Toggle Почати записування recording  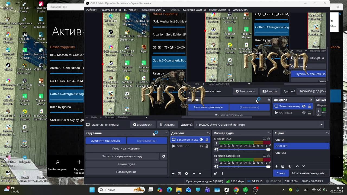point(126,148)
